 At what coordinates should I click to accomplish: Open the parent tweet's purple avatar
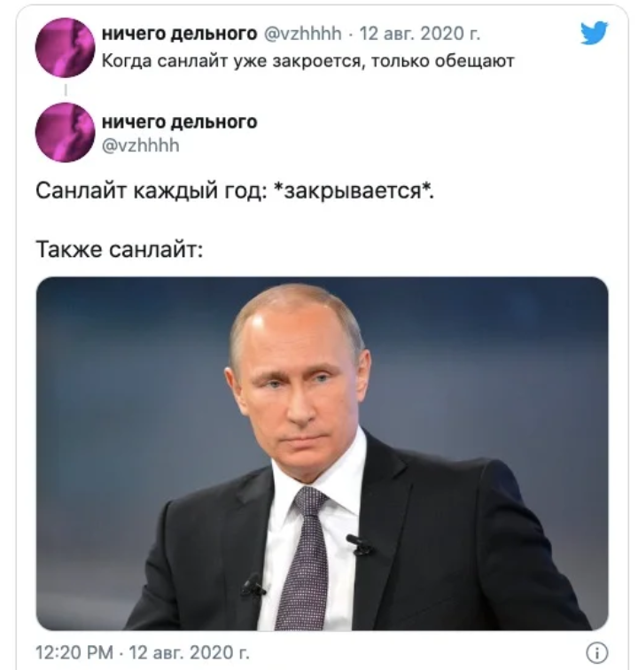pyautogui.click(x=65, y=48)
